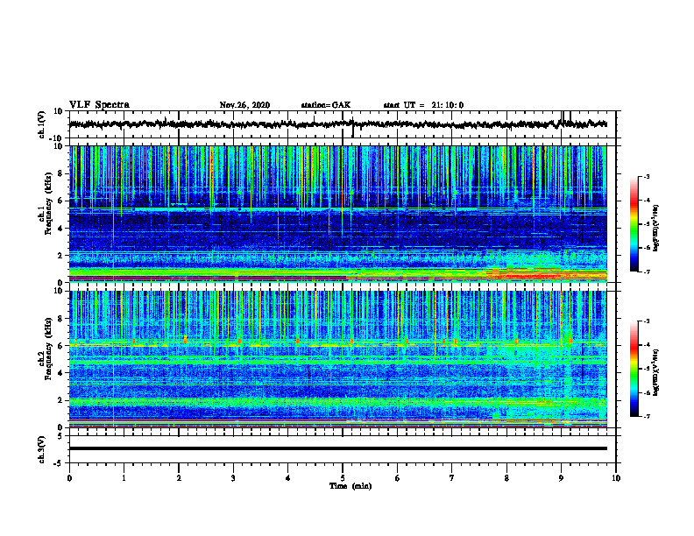Click the "-3" label on ch.2 color bar
The width and height of the screenshot is (694, 536).
coord(646,321)
